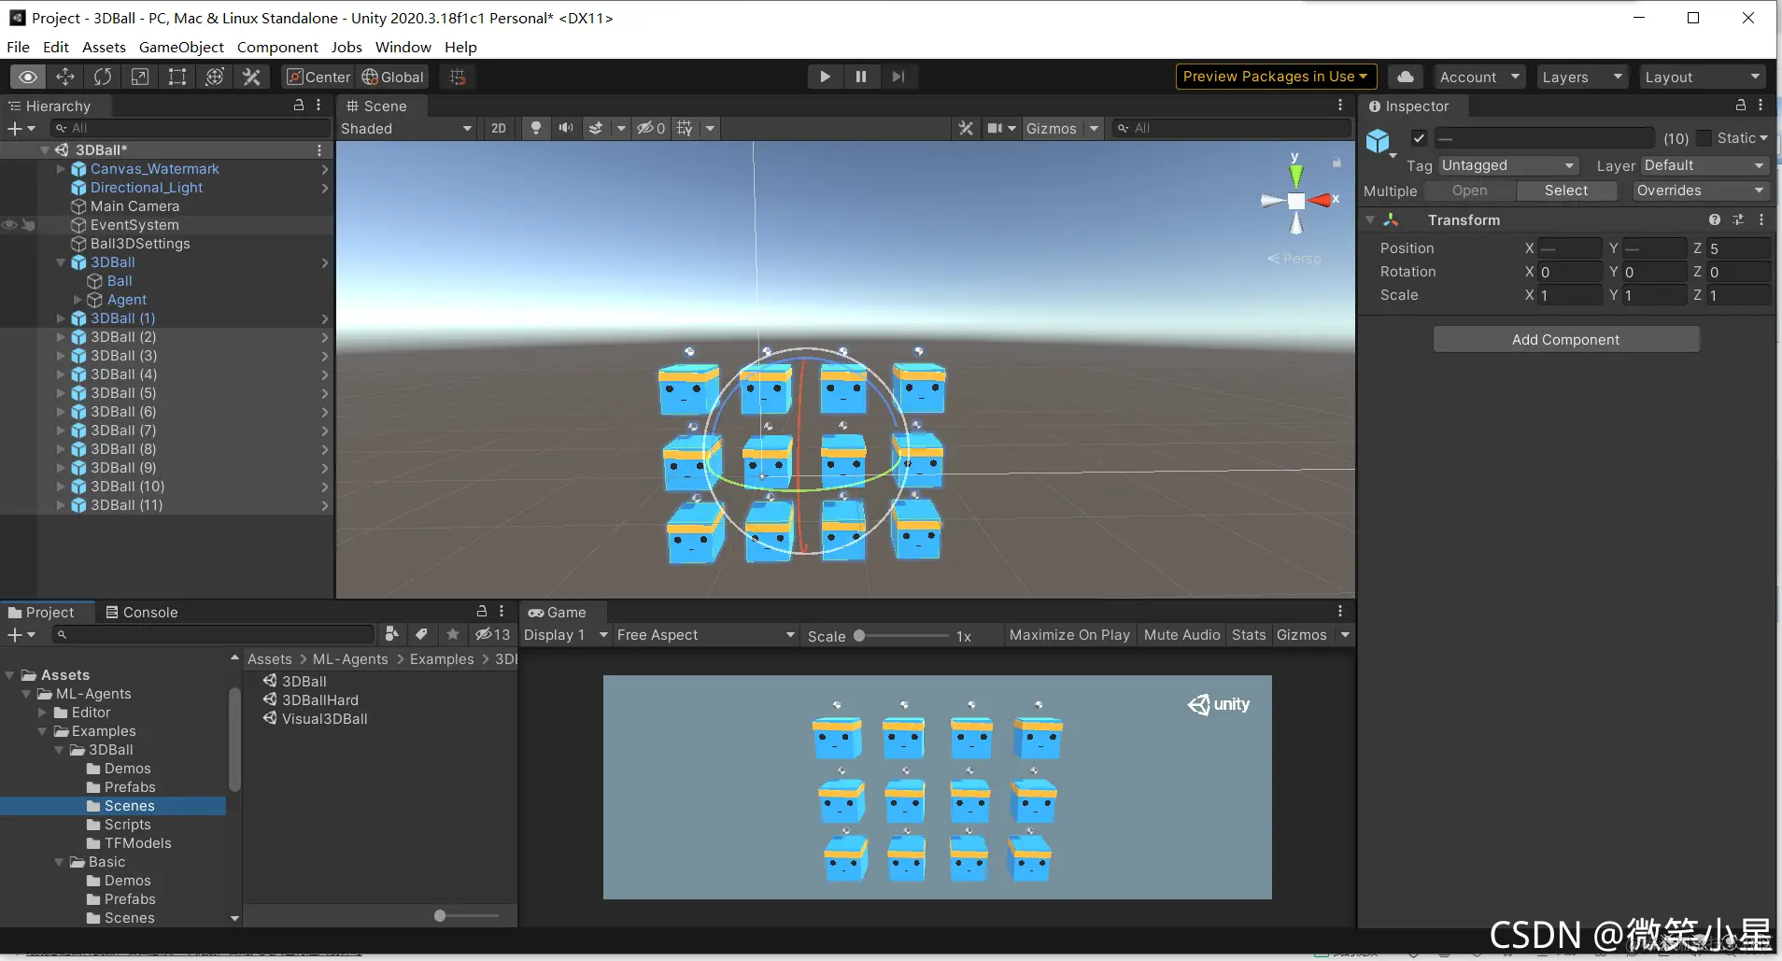Viewport: 1782px width, 961px height.
Task: Select the Hand/View tool in toolbar
Action: [28, 77]
